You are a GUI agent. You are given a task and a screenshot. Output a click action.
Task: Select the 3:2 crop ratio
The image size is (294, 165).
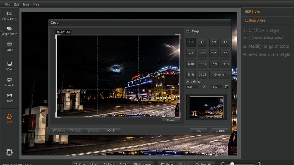coord(214,42)
